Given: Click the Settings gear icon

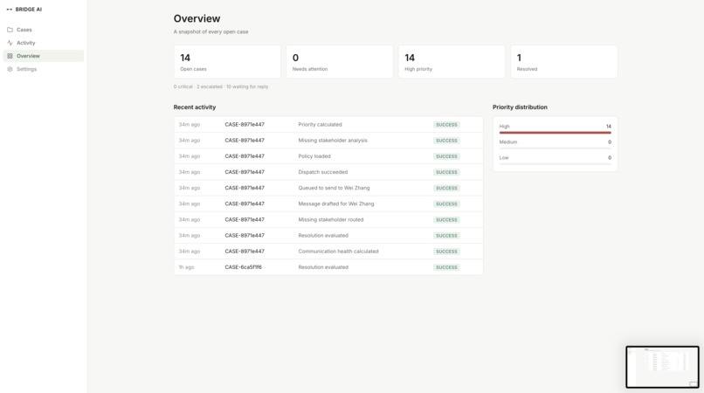Looking at the screenshot, I should (x=10, y=69).
